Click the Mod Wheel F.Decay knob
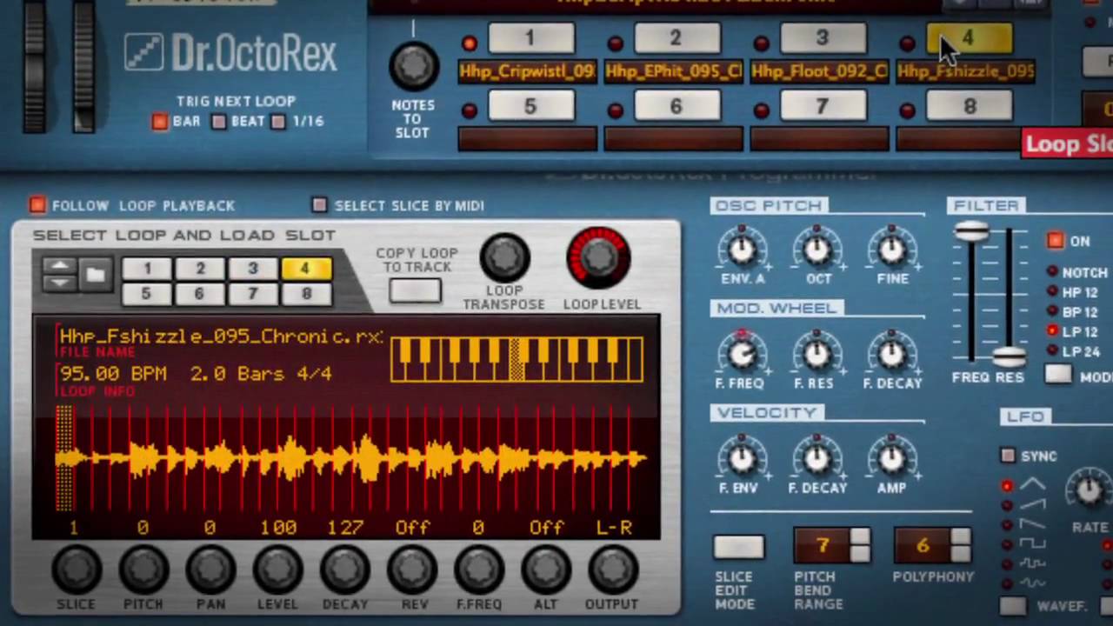This screenshot has height=626, width=1113. click(891, 354)
